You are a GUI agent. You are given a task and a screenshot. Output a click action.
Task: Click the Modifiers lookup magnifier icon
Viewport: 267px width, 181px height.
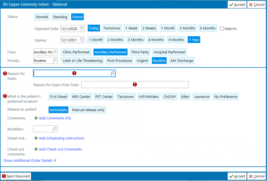(x=55, y=129)
